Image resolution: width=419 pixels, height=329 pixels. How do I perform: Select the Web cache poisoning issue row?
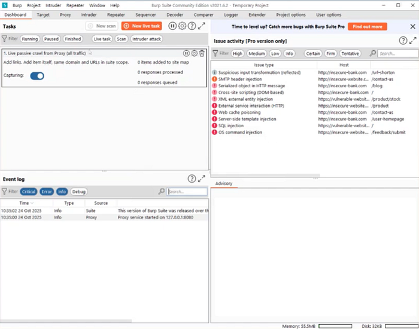tap(315, 112)
